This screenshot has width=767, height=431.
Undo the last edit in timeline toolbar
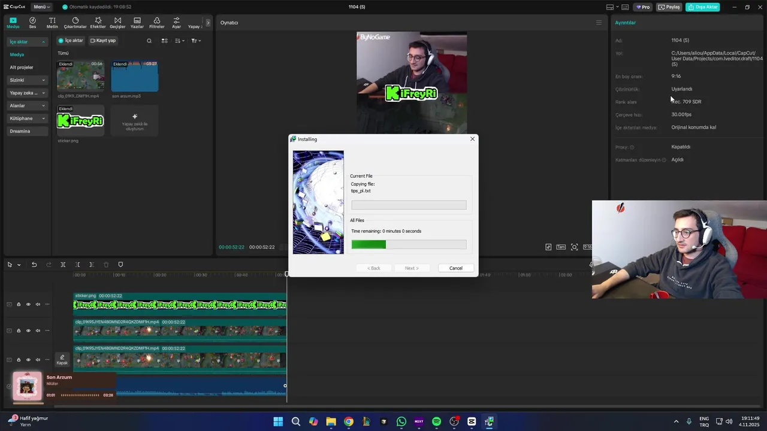click(x=34, y=265)
